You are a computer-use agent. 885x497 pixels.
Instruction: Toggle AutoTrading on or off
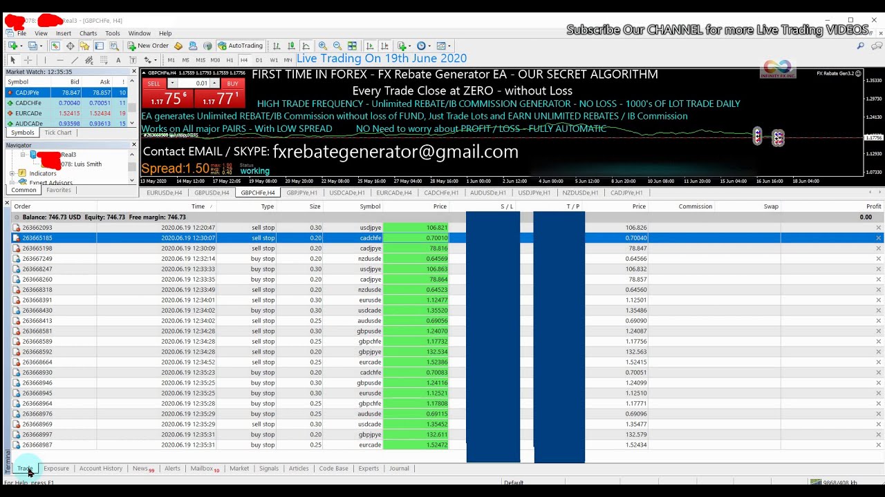pyautogui.click(x=241, y=46)
